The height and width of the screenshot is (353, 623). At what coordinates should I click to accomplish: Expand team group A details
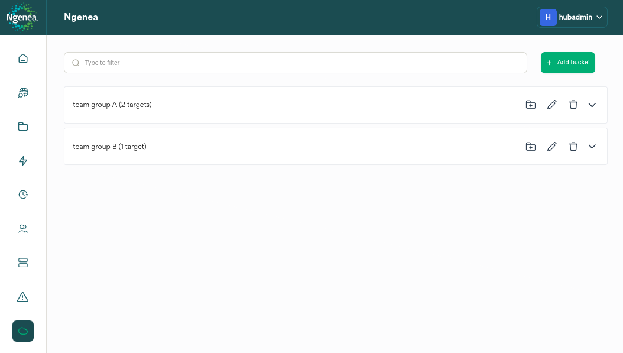[x=592, y=105]
